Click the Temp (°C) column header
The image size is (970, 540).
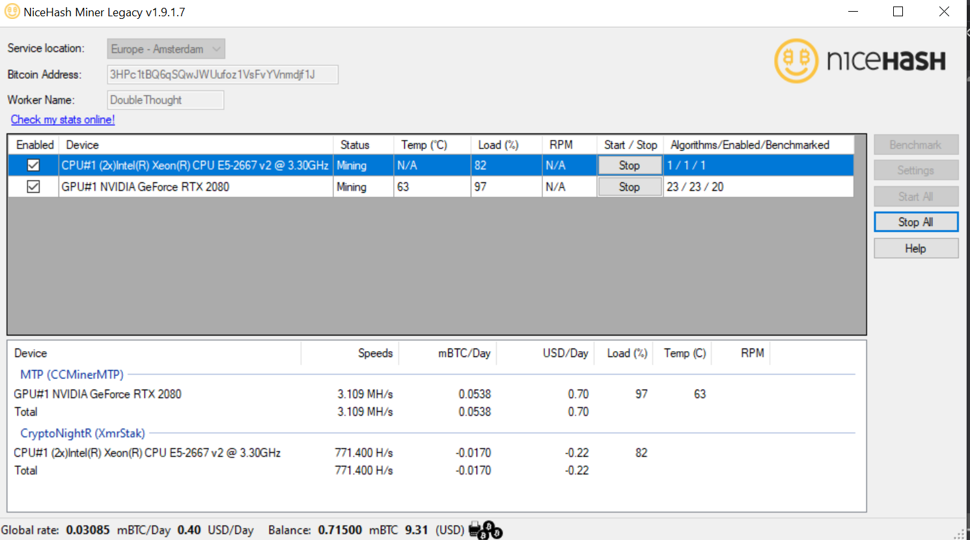tap(424, 144)
